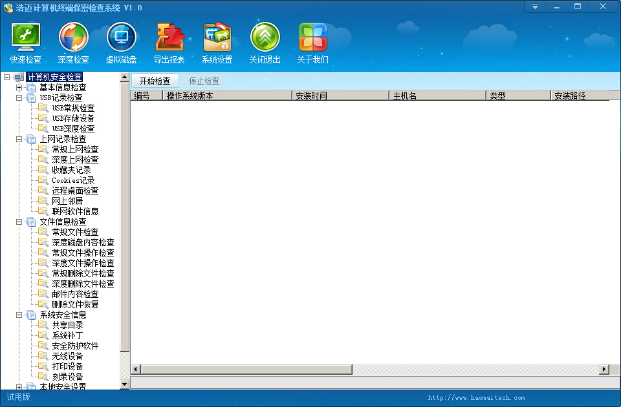Open the haomaitech.com website link
The image size is (621, 407).
(476, 397)
